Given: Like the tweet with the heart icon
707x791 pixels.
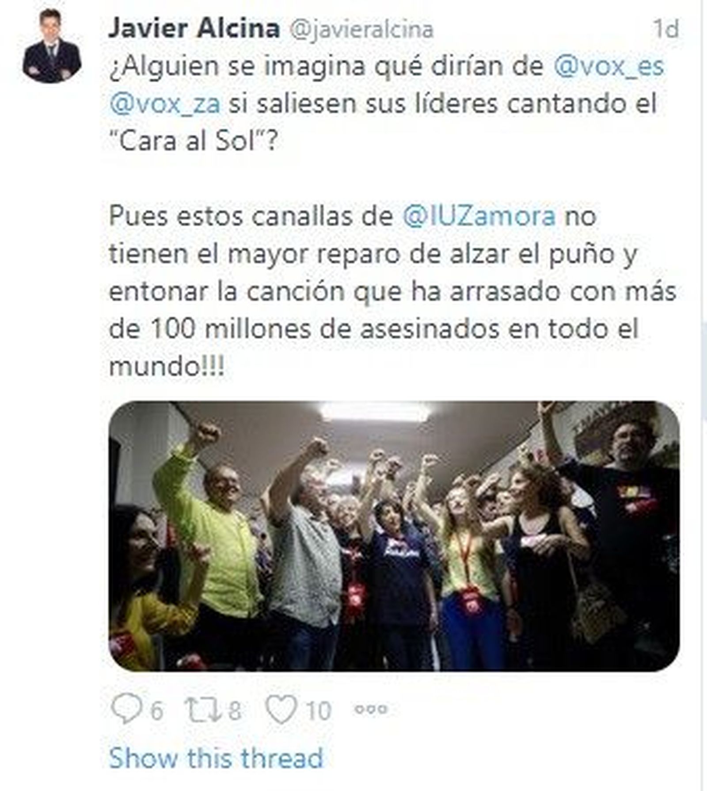Looking at the screenshot, I should tap(281, 709).
